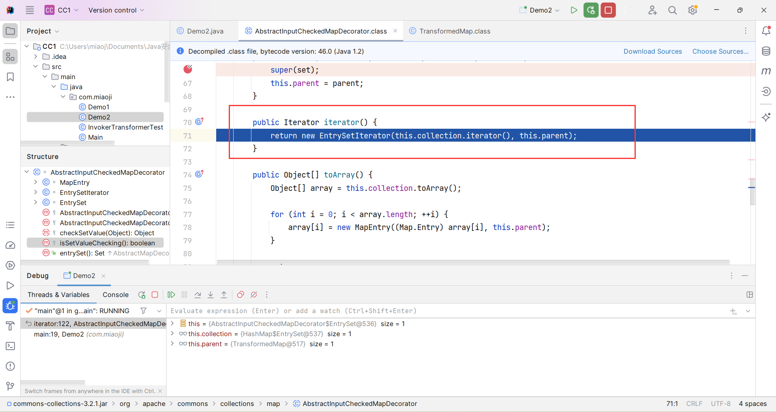Expand the .idea folder in Project tree

36,56
